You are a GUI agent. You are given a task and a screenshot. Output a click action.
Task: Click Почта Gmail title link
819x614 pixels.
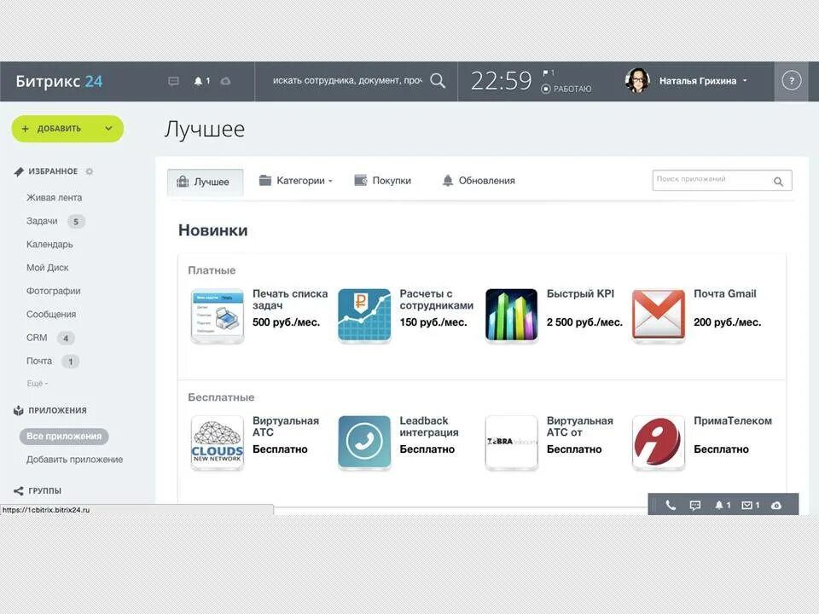pos(725,293)
